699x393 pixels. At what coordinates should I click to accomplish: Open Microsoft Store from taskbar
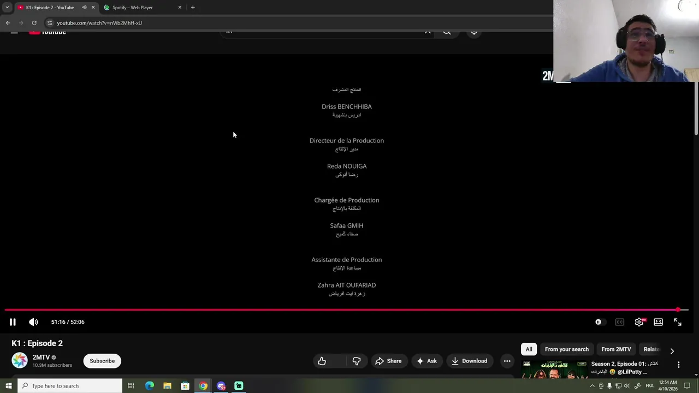click(x=185, y=386)
